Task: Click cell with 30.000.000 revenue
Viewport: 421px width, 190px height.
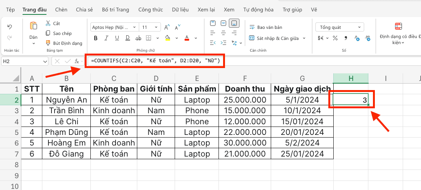Action: click(245, 143)
